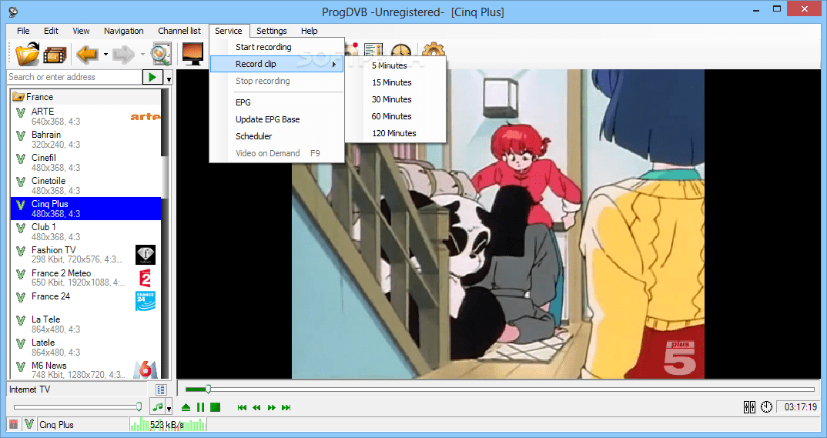The height and width of the screenshot is (438, 827).
Task: Click the France 24 channel logo
Action: coord(145,301)
